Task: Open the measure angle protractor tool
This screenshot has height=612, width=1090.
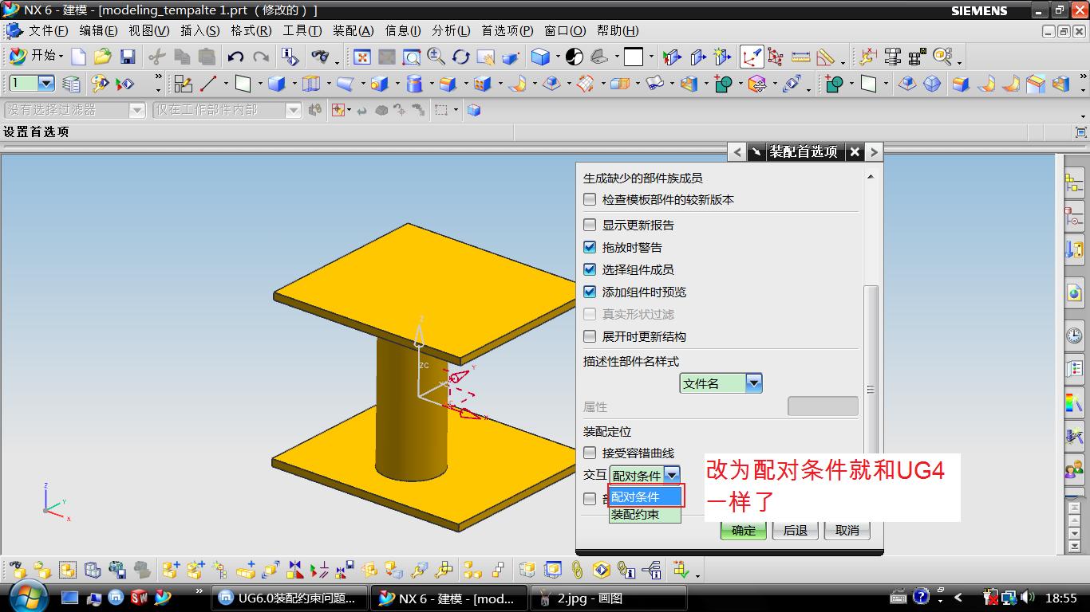Action: point(825,57)
